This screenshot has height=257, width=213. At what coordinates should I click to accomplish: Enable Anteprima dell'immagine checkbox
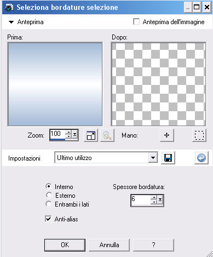pyautogui.click(x=136, y=22)
